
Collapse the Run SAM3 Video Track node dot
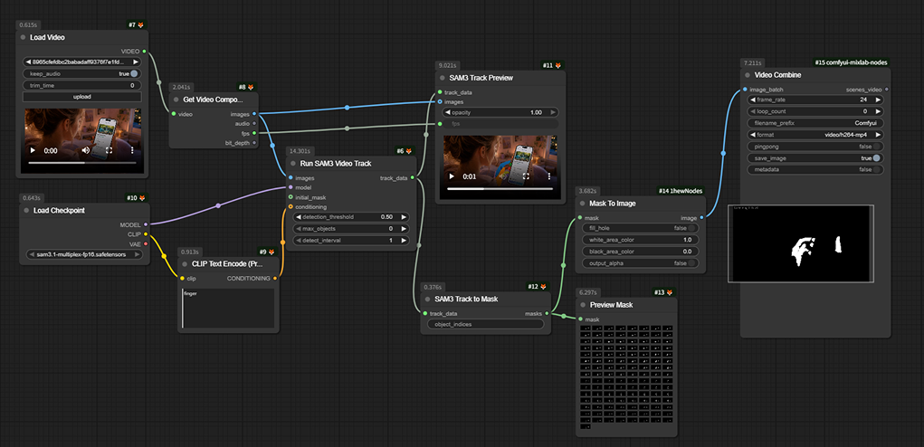293,163
